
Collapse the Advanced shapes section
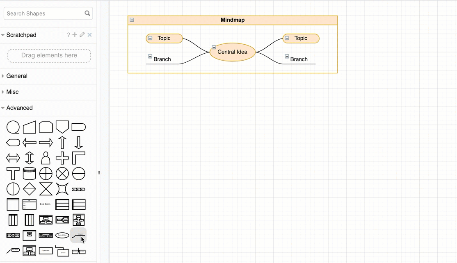pos(19,108)
